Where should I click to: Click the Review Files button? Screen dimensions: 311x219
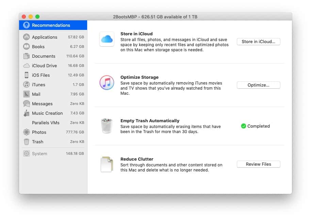coord(258,164)
